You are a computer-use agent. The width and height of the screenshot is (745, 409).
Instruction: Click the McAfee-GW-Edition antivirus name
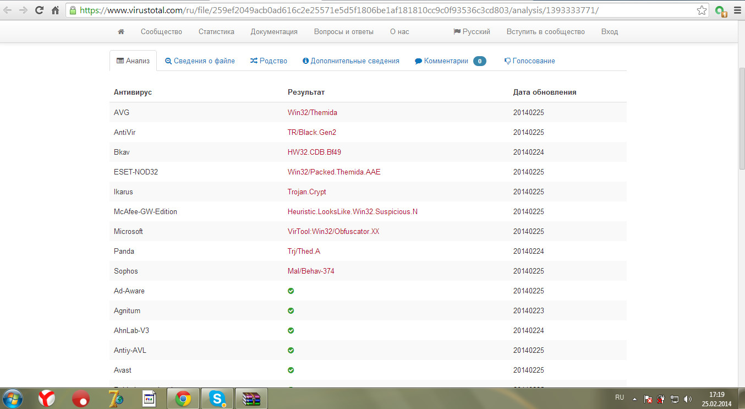pyautogui.click(x=145, y=211)
